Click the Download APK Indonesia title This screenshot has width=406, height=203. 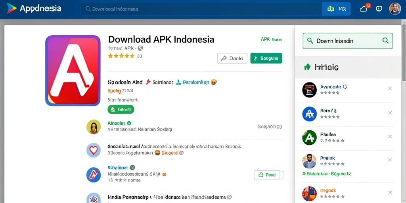click(x=161, y=39)
